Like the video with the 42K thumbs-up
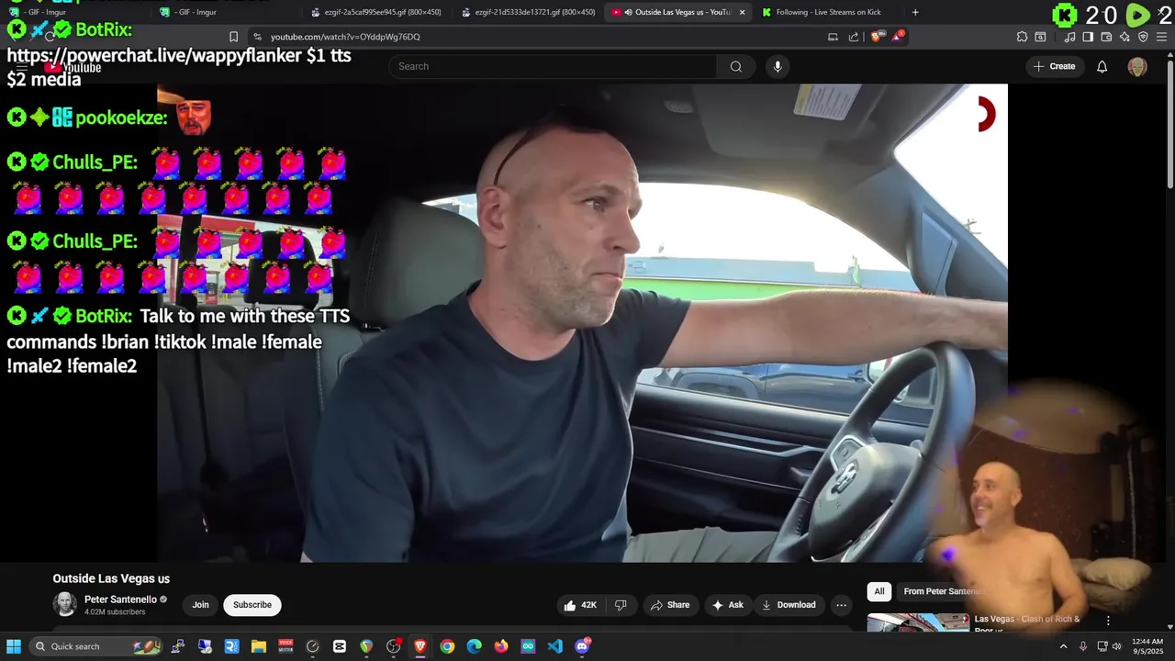The width and height of the screenshot is (1175, 661). coord(580,605)
